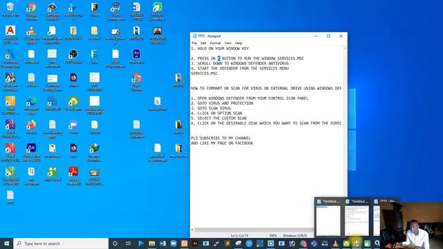443x249 pixels.
Task: Click line "2. GOTO VIRUS AND PROTECTION"
Action: coord(222,103)
